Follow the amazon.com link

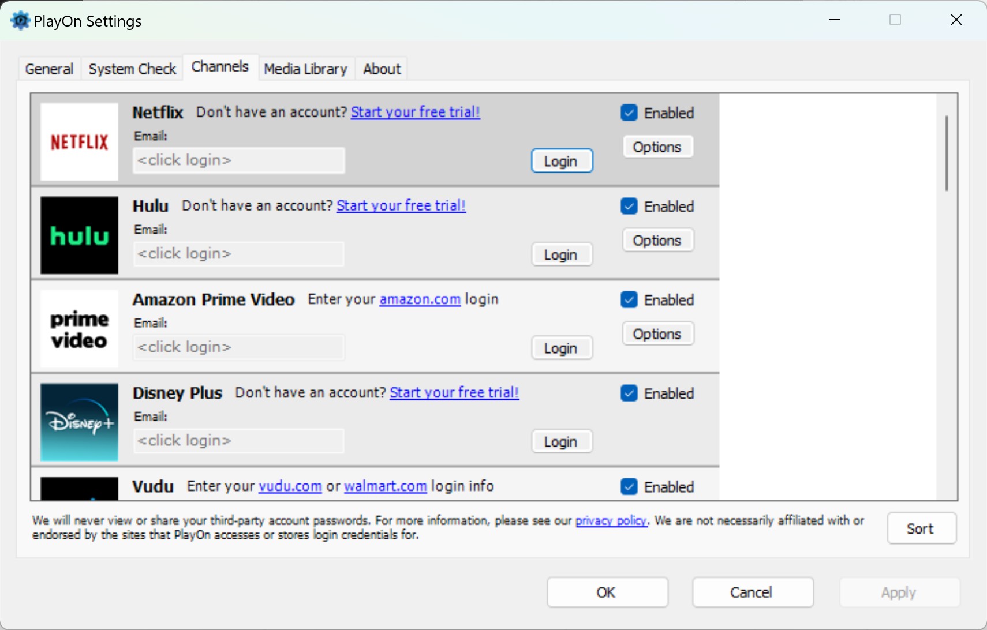click(420, 299)
